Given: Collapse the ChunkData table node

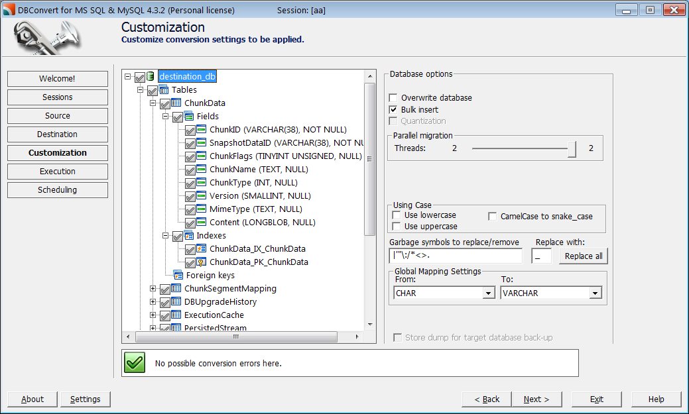Looking at the screenshot, I should (153, 103).
